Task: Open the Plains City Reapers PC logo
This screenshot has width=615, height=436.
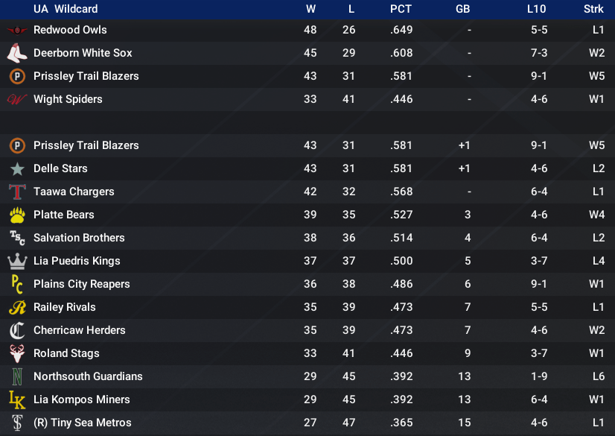Action: pyautogui.click(x=17, y=284)
